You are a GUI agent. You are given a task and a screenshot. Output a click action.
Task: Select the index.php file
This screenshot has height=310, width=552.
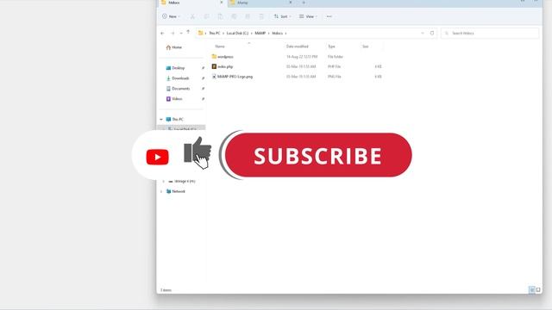tap(225, 66)
